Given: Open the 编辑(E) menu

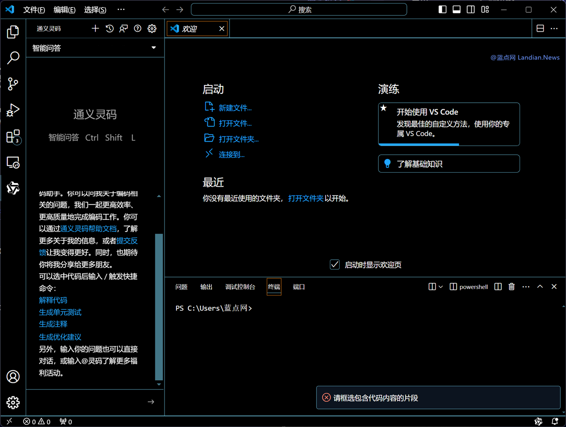Looking at the screenshot, I should pyautogui.click(x=65, y=9).
